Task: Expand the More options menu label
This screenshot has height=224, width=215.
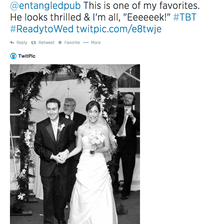Action: coord(96,43)
